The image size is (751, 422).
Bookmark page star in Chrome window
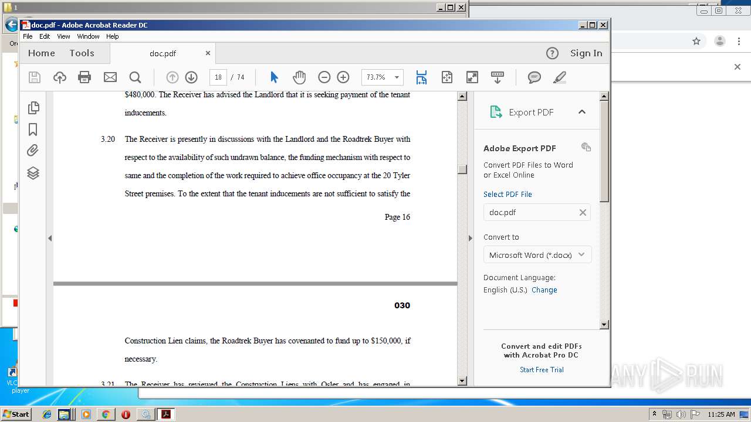[x=696, y=41]
